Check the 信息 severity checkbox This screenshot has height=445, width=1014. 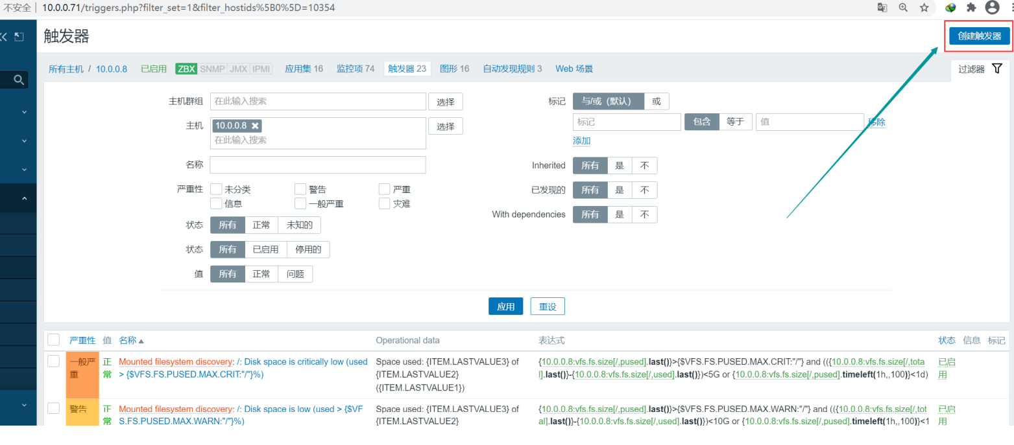tap(217, 203)
